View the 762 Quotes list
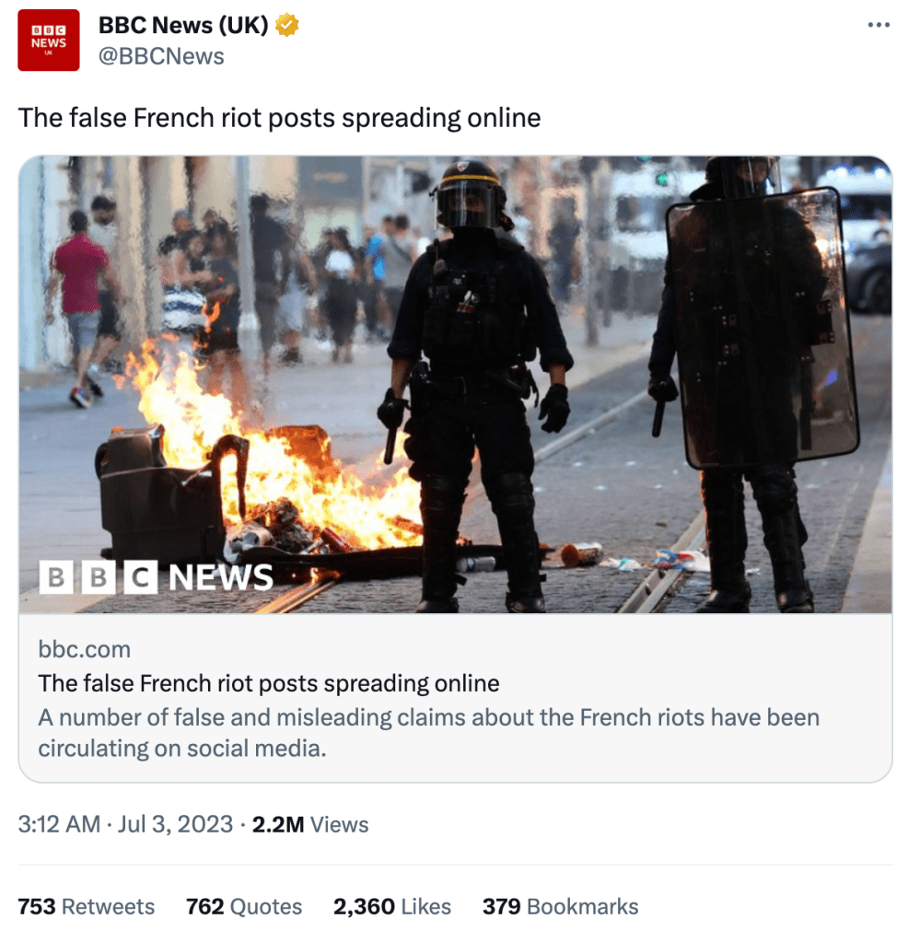 (244, 907)
